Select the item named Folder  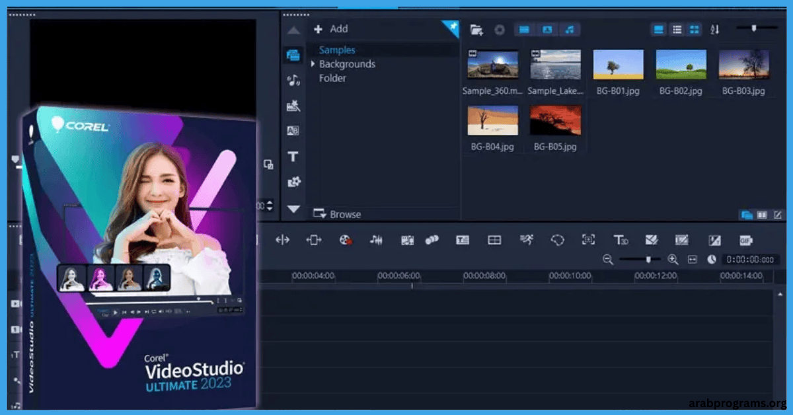click(x=332, y=78)
